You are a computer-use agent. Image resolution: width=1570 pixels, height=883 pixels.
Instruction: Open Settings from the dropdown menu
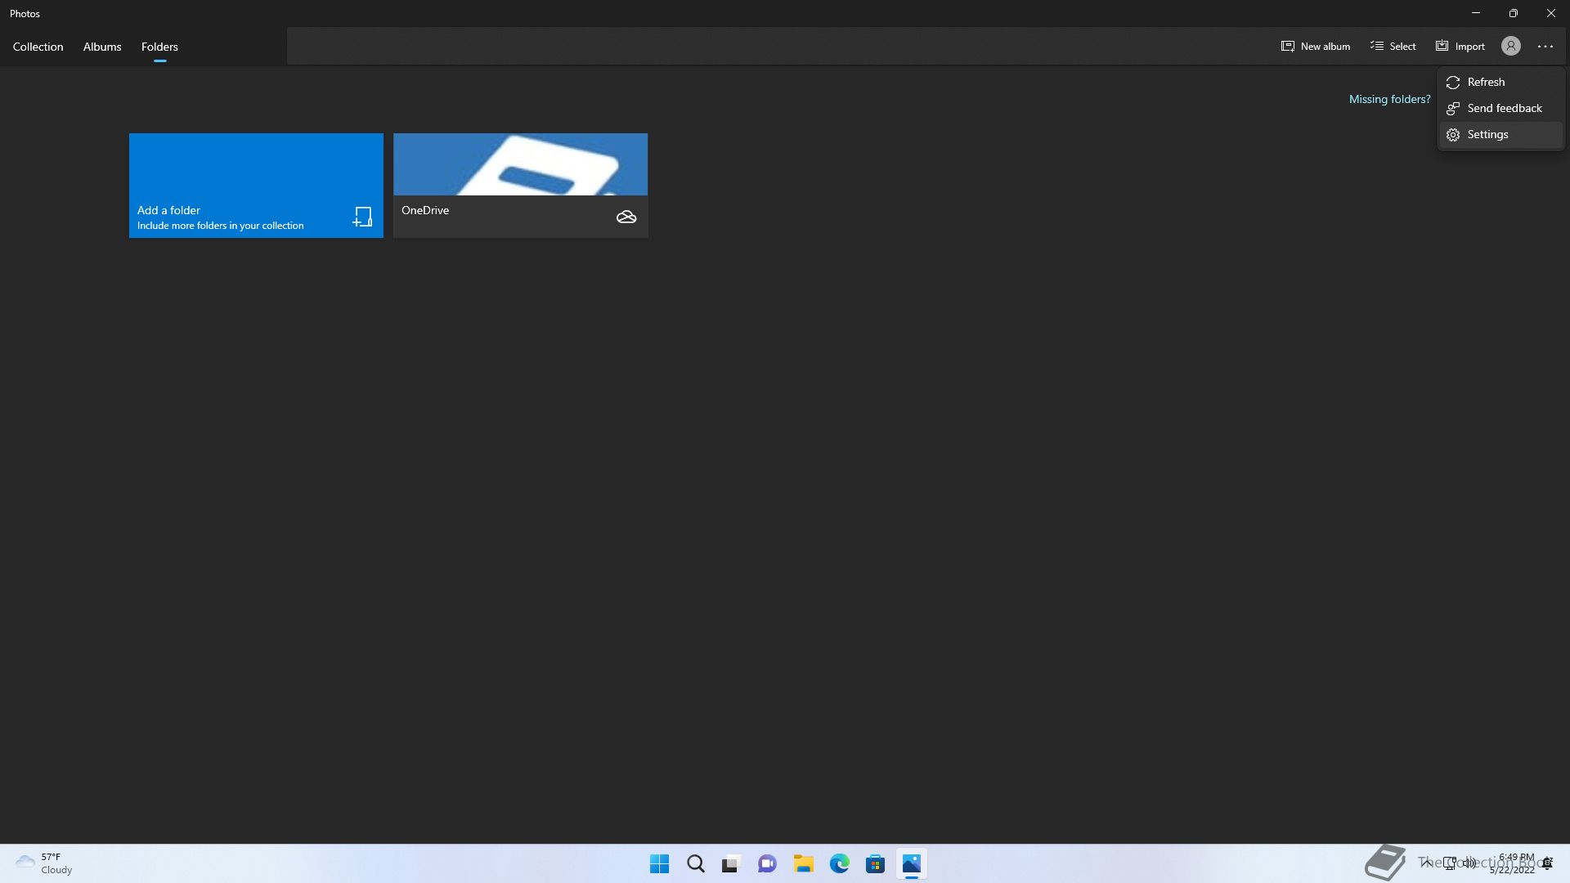[1487, 135]
